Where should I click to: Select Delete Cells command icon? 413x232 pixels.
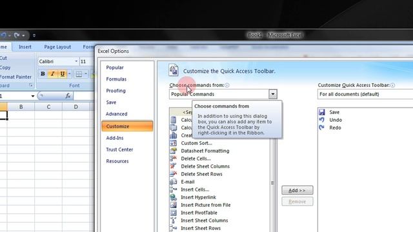tap(174, 159)
